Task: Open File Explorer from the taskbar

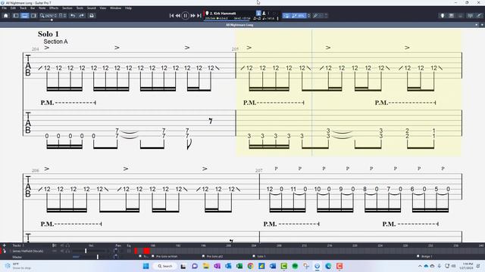Action: (206, 266)
